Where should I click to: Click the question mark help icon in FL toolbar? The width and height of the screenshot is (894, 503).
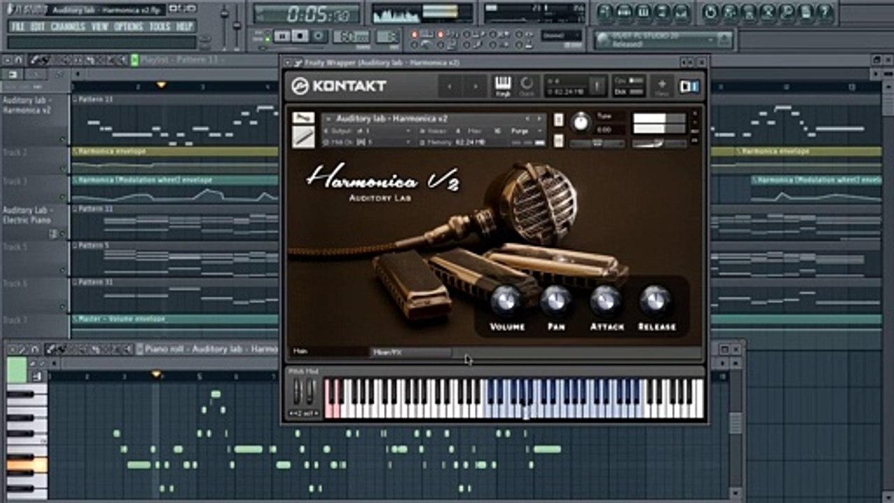tap(825, 12)
